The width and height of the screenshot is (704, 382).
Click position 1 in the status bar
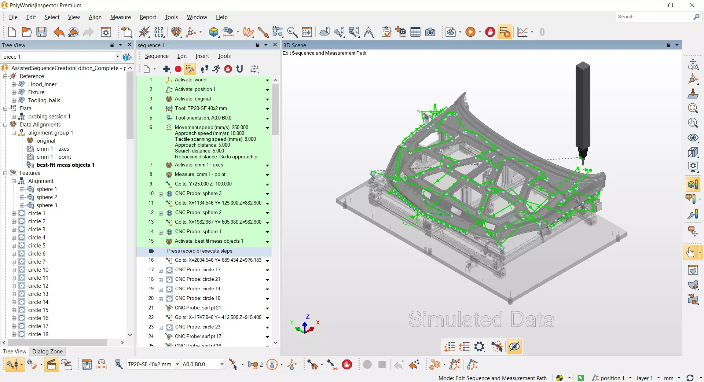pos(613,378)
